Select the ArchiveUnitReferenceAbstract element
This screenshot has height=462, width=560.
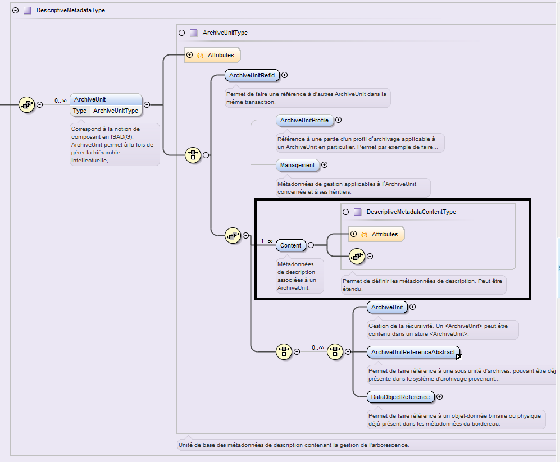[412, 352]
